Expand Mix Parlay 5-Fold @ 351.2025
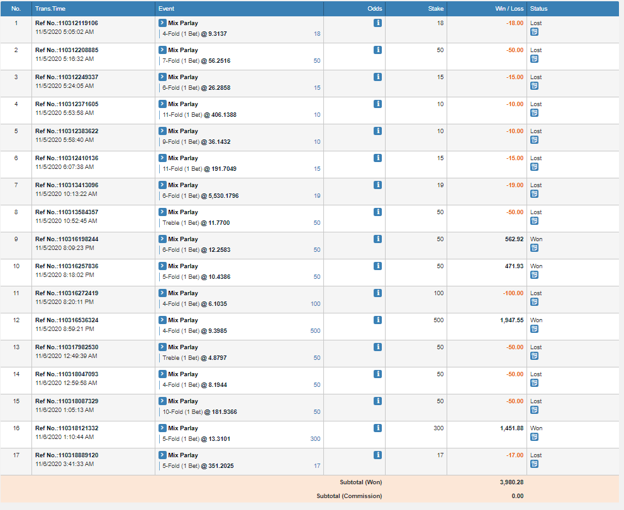Viewport: 624px width, 510px height. (162, 455)
